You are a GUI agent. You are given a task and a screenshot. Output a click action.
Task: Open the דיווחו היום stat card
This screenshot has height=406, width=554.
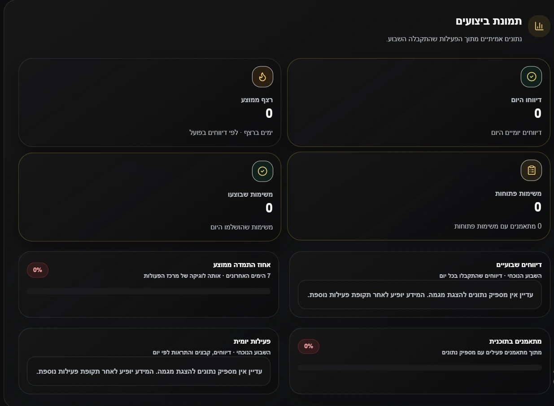coord(419,103)
